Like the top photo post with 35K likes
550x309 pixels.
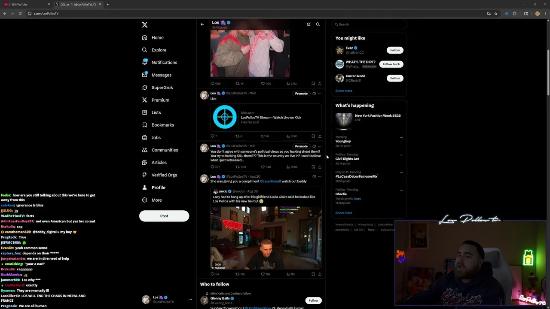pyautogui.click(x=263, y=84)
